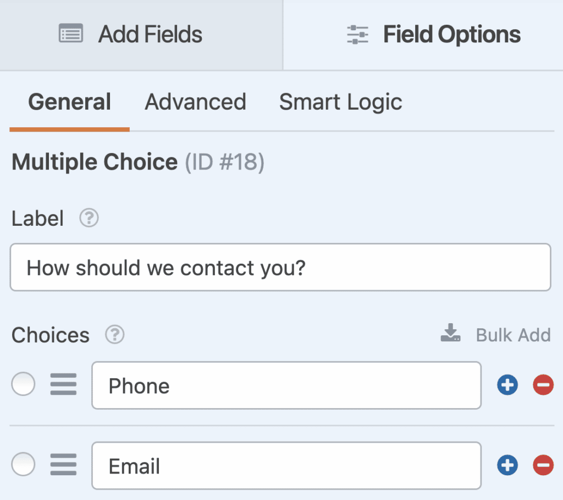
Task: Switch to the Advanced tab
Action: pos(195,102)
